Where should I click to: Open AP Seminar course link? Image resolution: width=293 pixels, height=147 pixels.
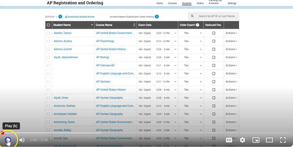click(103, 82)
